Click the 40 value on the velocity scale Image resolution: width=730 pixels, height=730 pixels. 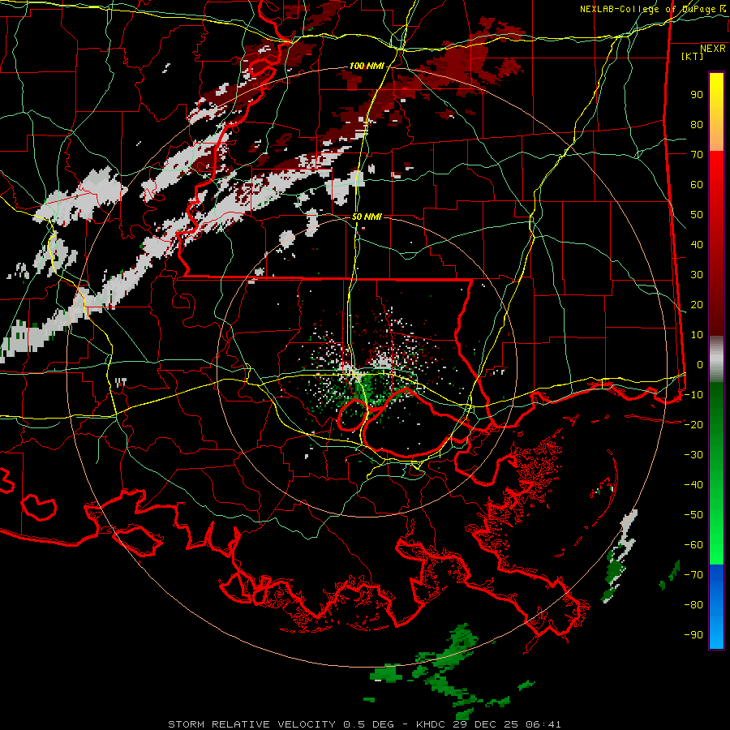(697, 245)
